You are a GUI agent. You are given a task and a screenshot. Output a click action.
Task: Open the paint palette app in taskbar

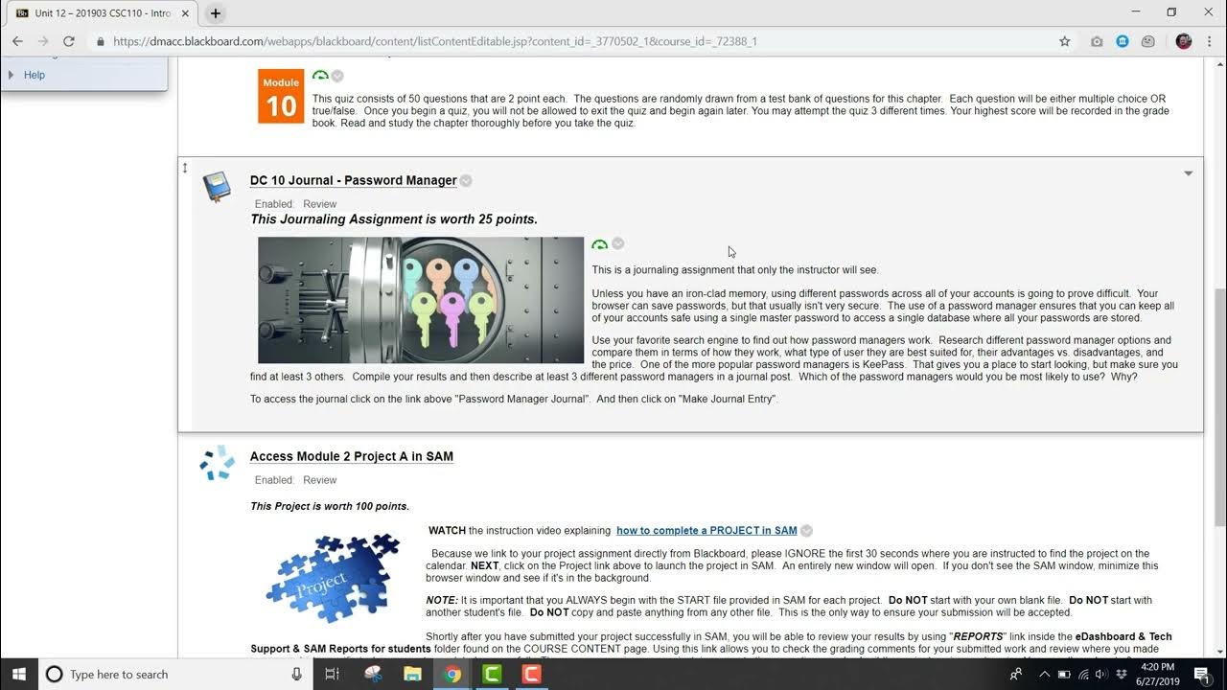click(x=374, y=675)
